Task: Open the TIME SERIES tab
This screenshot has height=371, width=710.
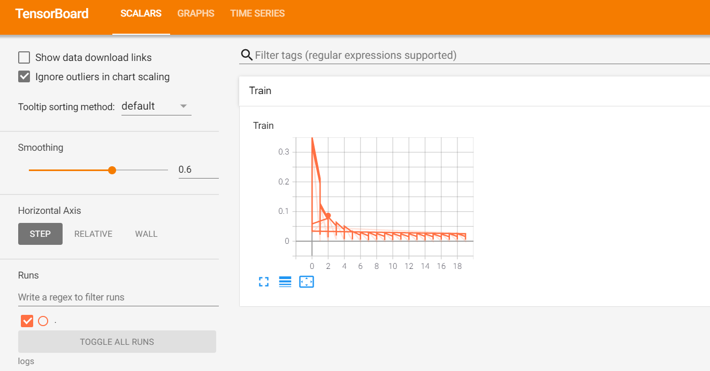Action: pos(257,13)
